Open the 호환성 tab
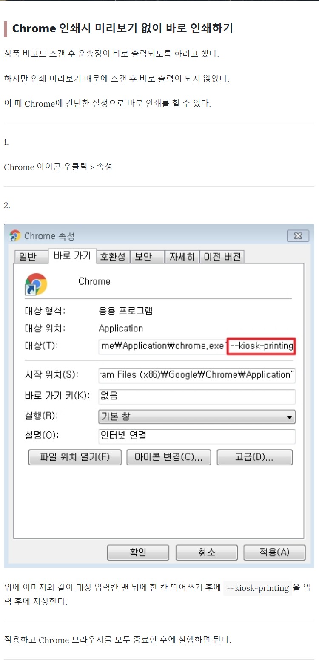The width and height of the screenshot is (319, 663). (113, 257)
